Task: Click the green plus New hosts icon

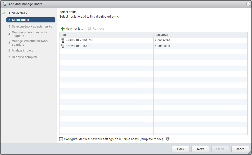Action: (x=63, y=28)
